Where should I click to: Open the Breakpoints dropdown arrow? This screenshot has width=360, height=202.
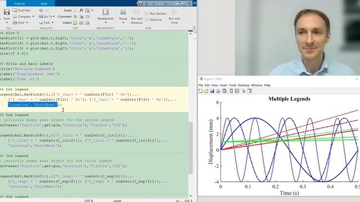(106, 22)
